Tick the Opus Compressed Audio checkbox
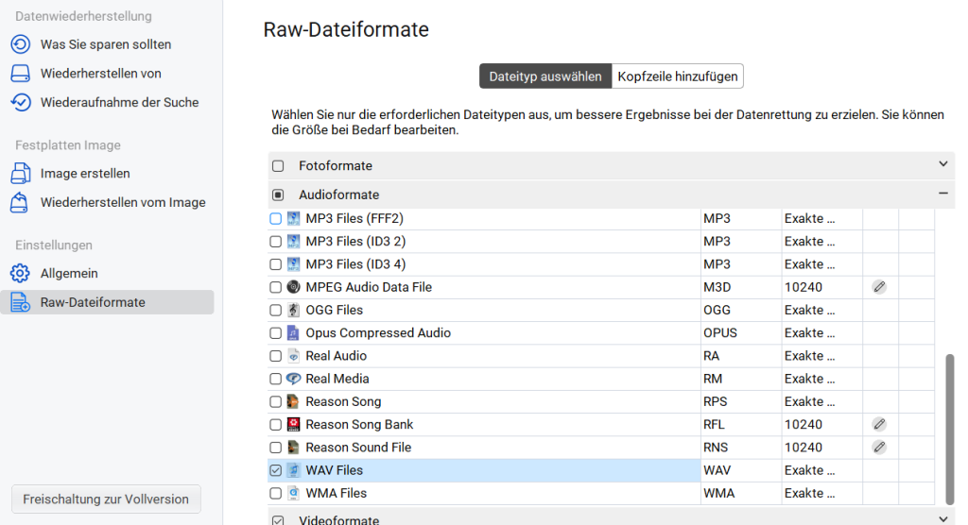 point(276,333)
